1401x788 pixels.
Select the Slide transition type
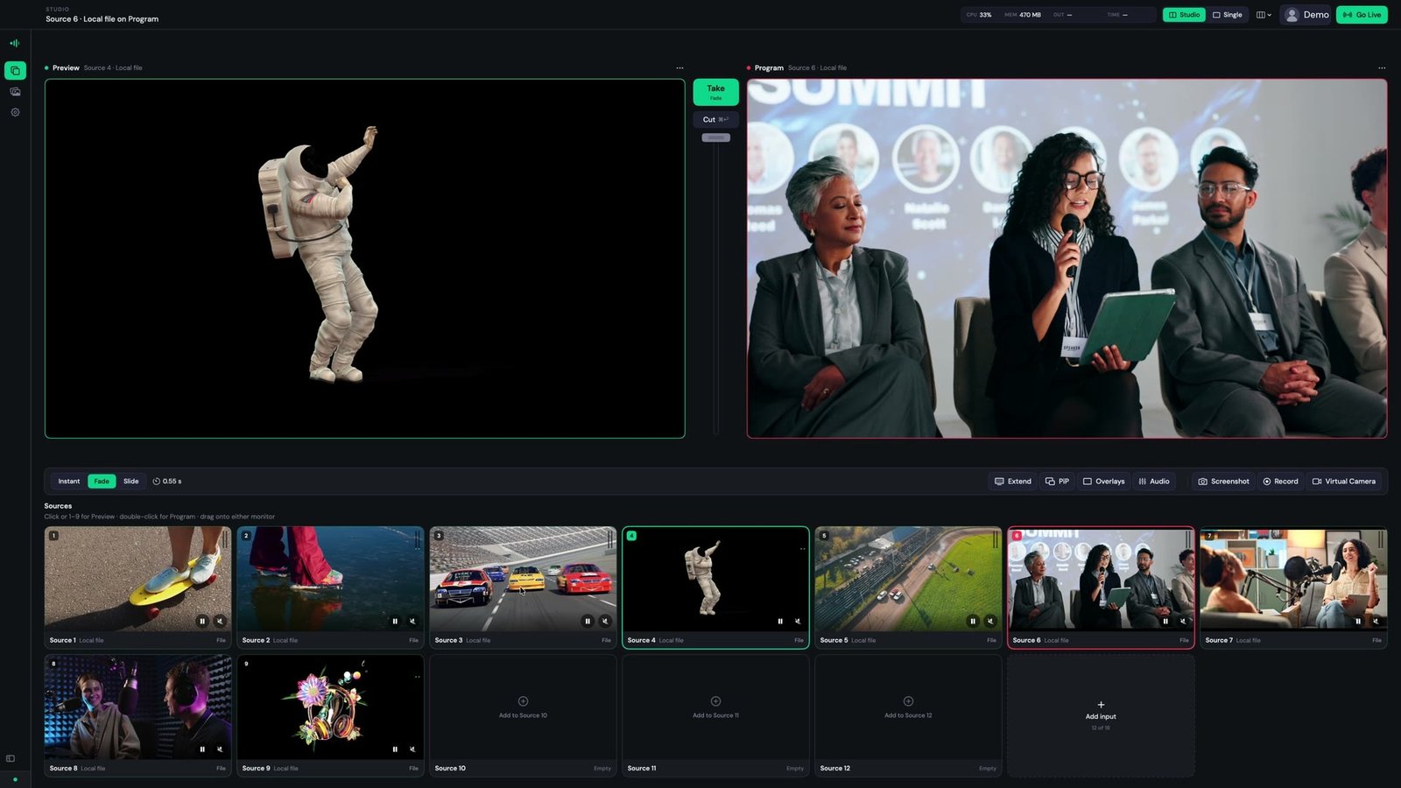tap(131, 482)
